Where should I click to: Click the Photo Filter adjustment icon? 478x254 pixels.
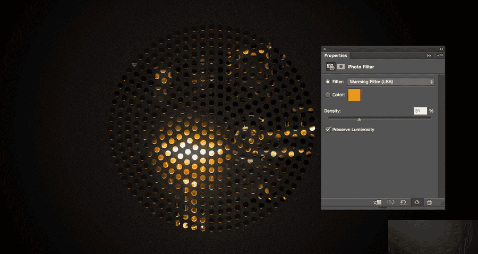(330, 66)
